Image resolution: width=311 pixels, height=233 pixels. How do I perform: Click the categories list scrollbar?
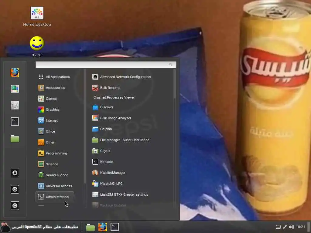[x=85, y=126]
